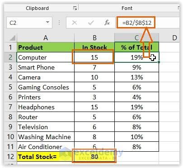Select column B header
183x168 pixels.
tap(94, 37)
